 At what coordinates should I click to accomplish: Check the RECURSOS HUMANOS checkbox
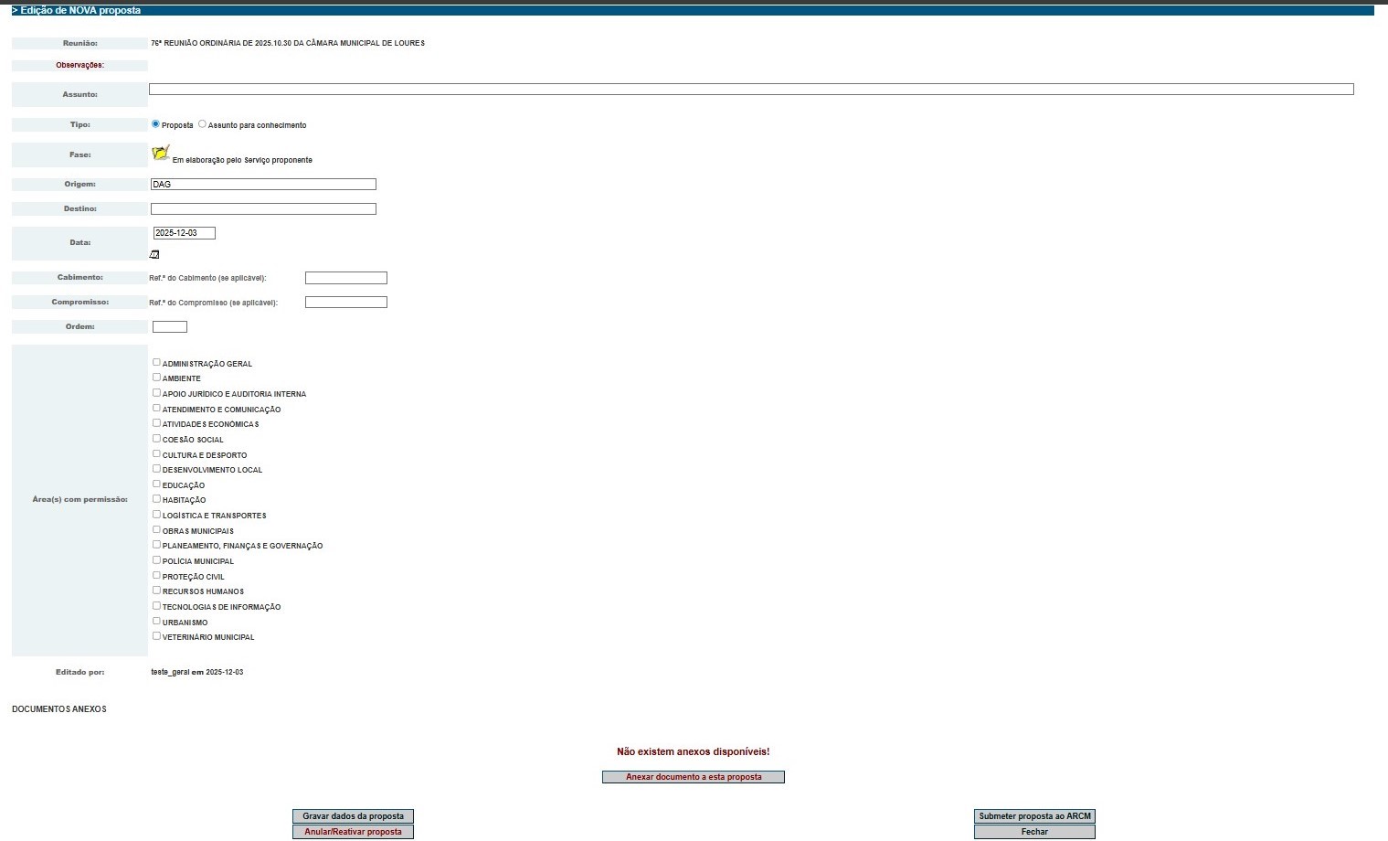click(x=156, y=591)
